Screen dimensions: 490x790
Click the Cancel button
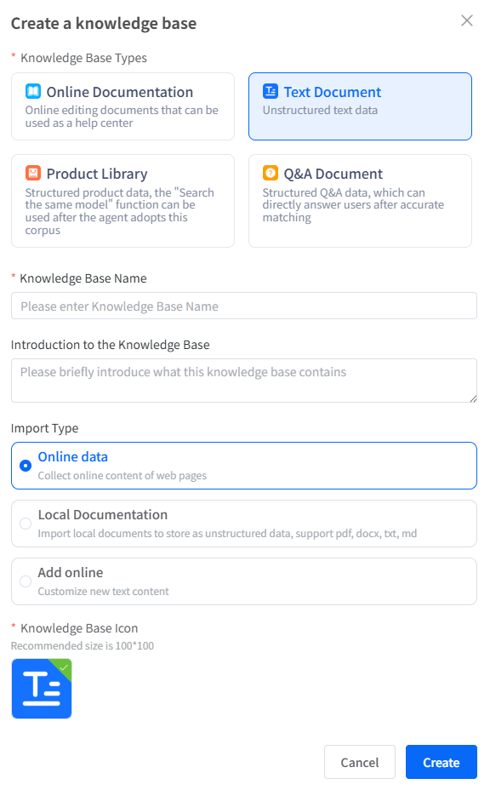pos(360,762)
